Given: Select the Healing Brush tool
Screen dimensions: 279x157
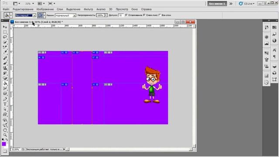Looking at the screenshot, I should (x=5, y=58).
